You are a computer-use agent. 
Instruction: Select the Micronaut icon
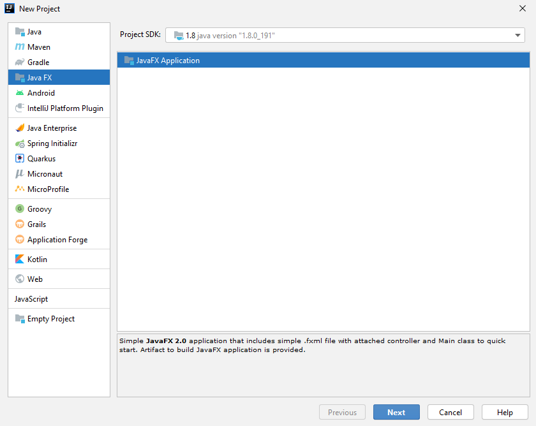tap(20, 174)
